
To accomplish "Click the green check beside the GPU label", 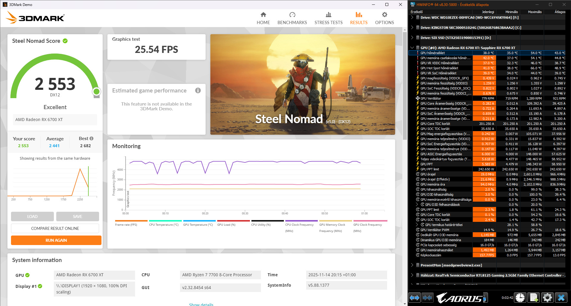I will click(27, 275).
